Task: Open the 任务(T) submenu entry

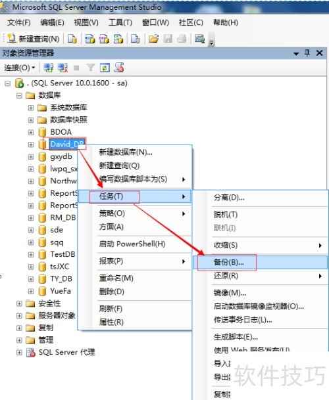Action: pos(134,196)
